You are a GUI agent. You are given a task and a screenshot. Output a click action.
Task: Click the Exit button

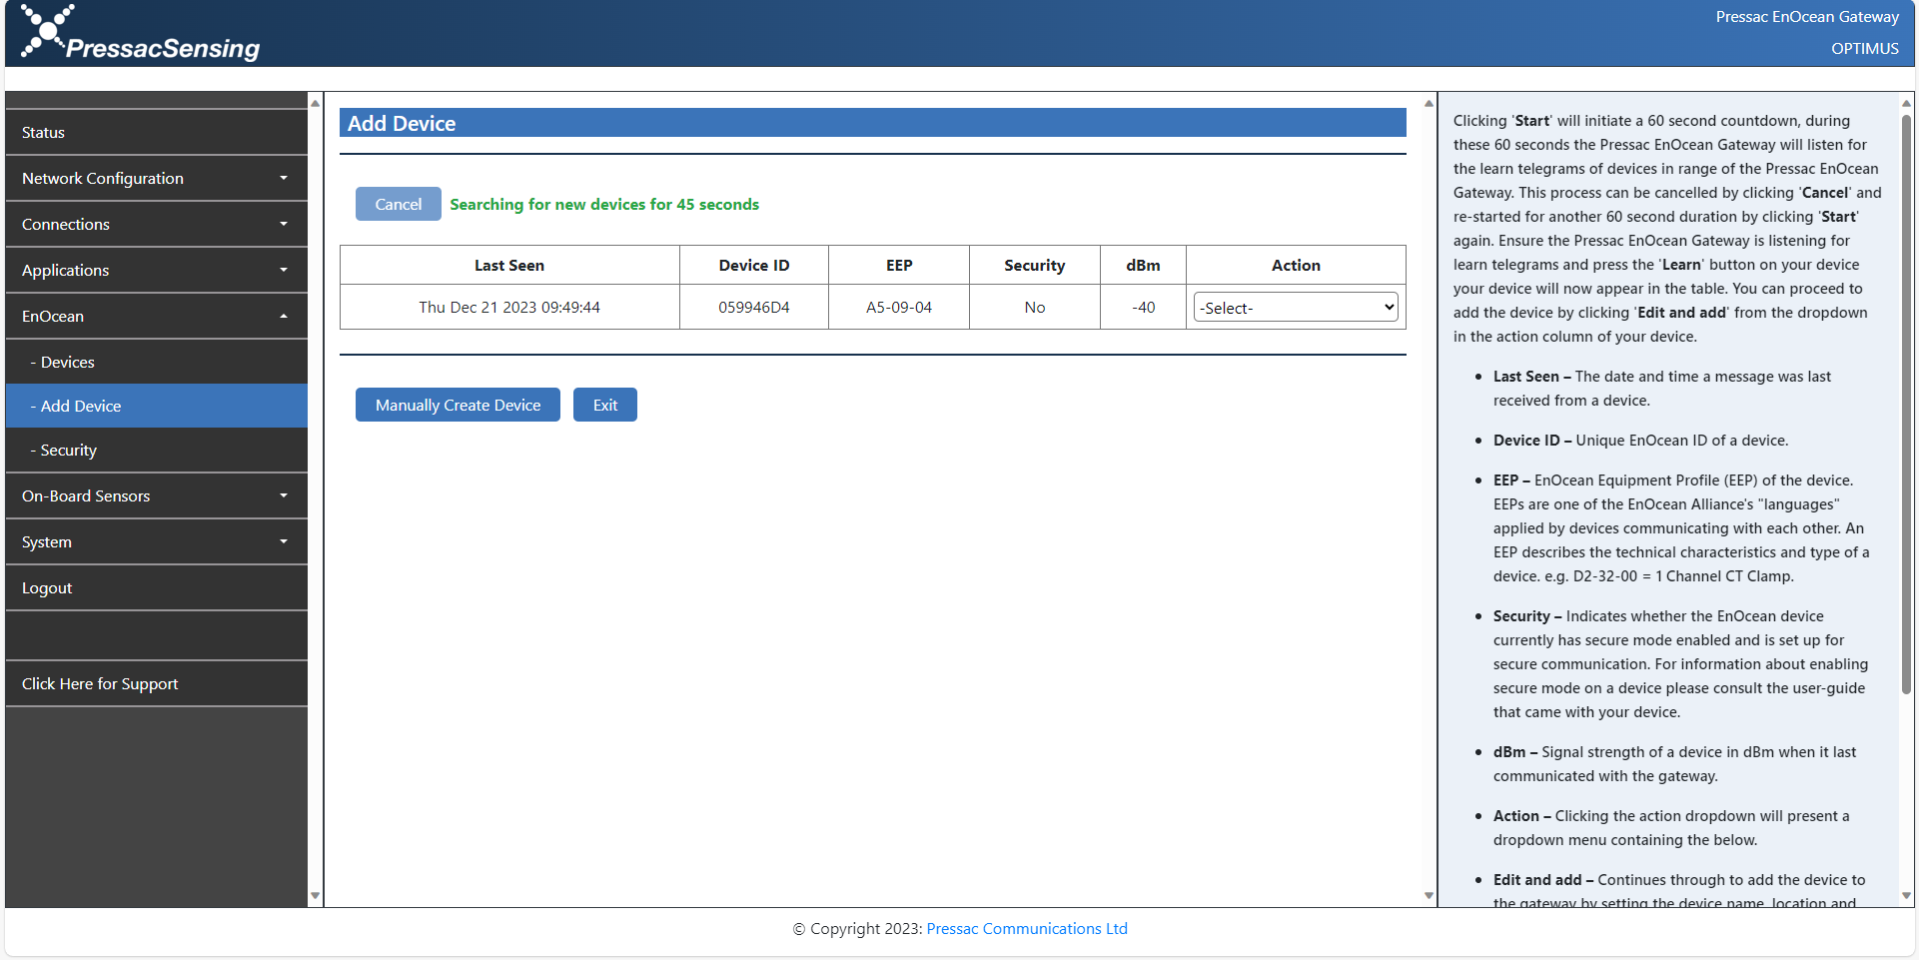[604, 405]
